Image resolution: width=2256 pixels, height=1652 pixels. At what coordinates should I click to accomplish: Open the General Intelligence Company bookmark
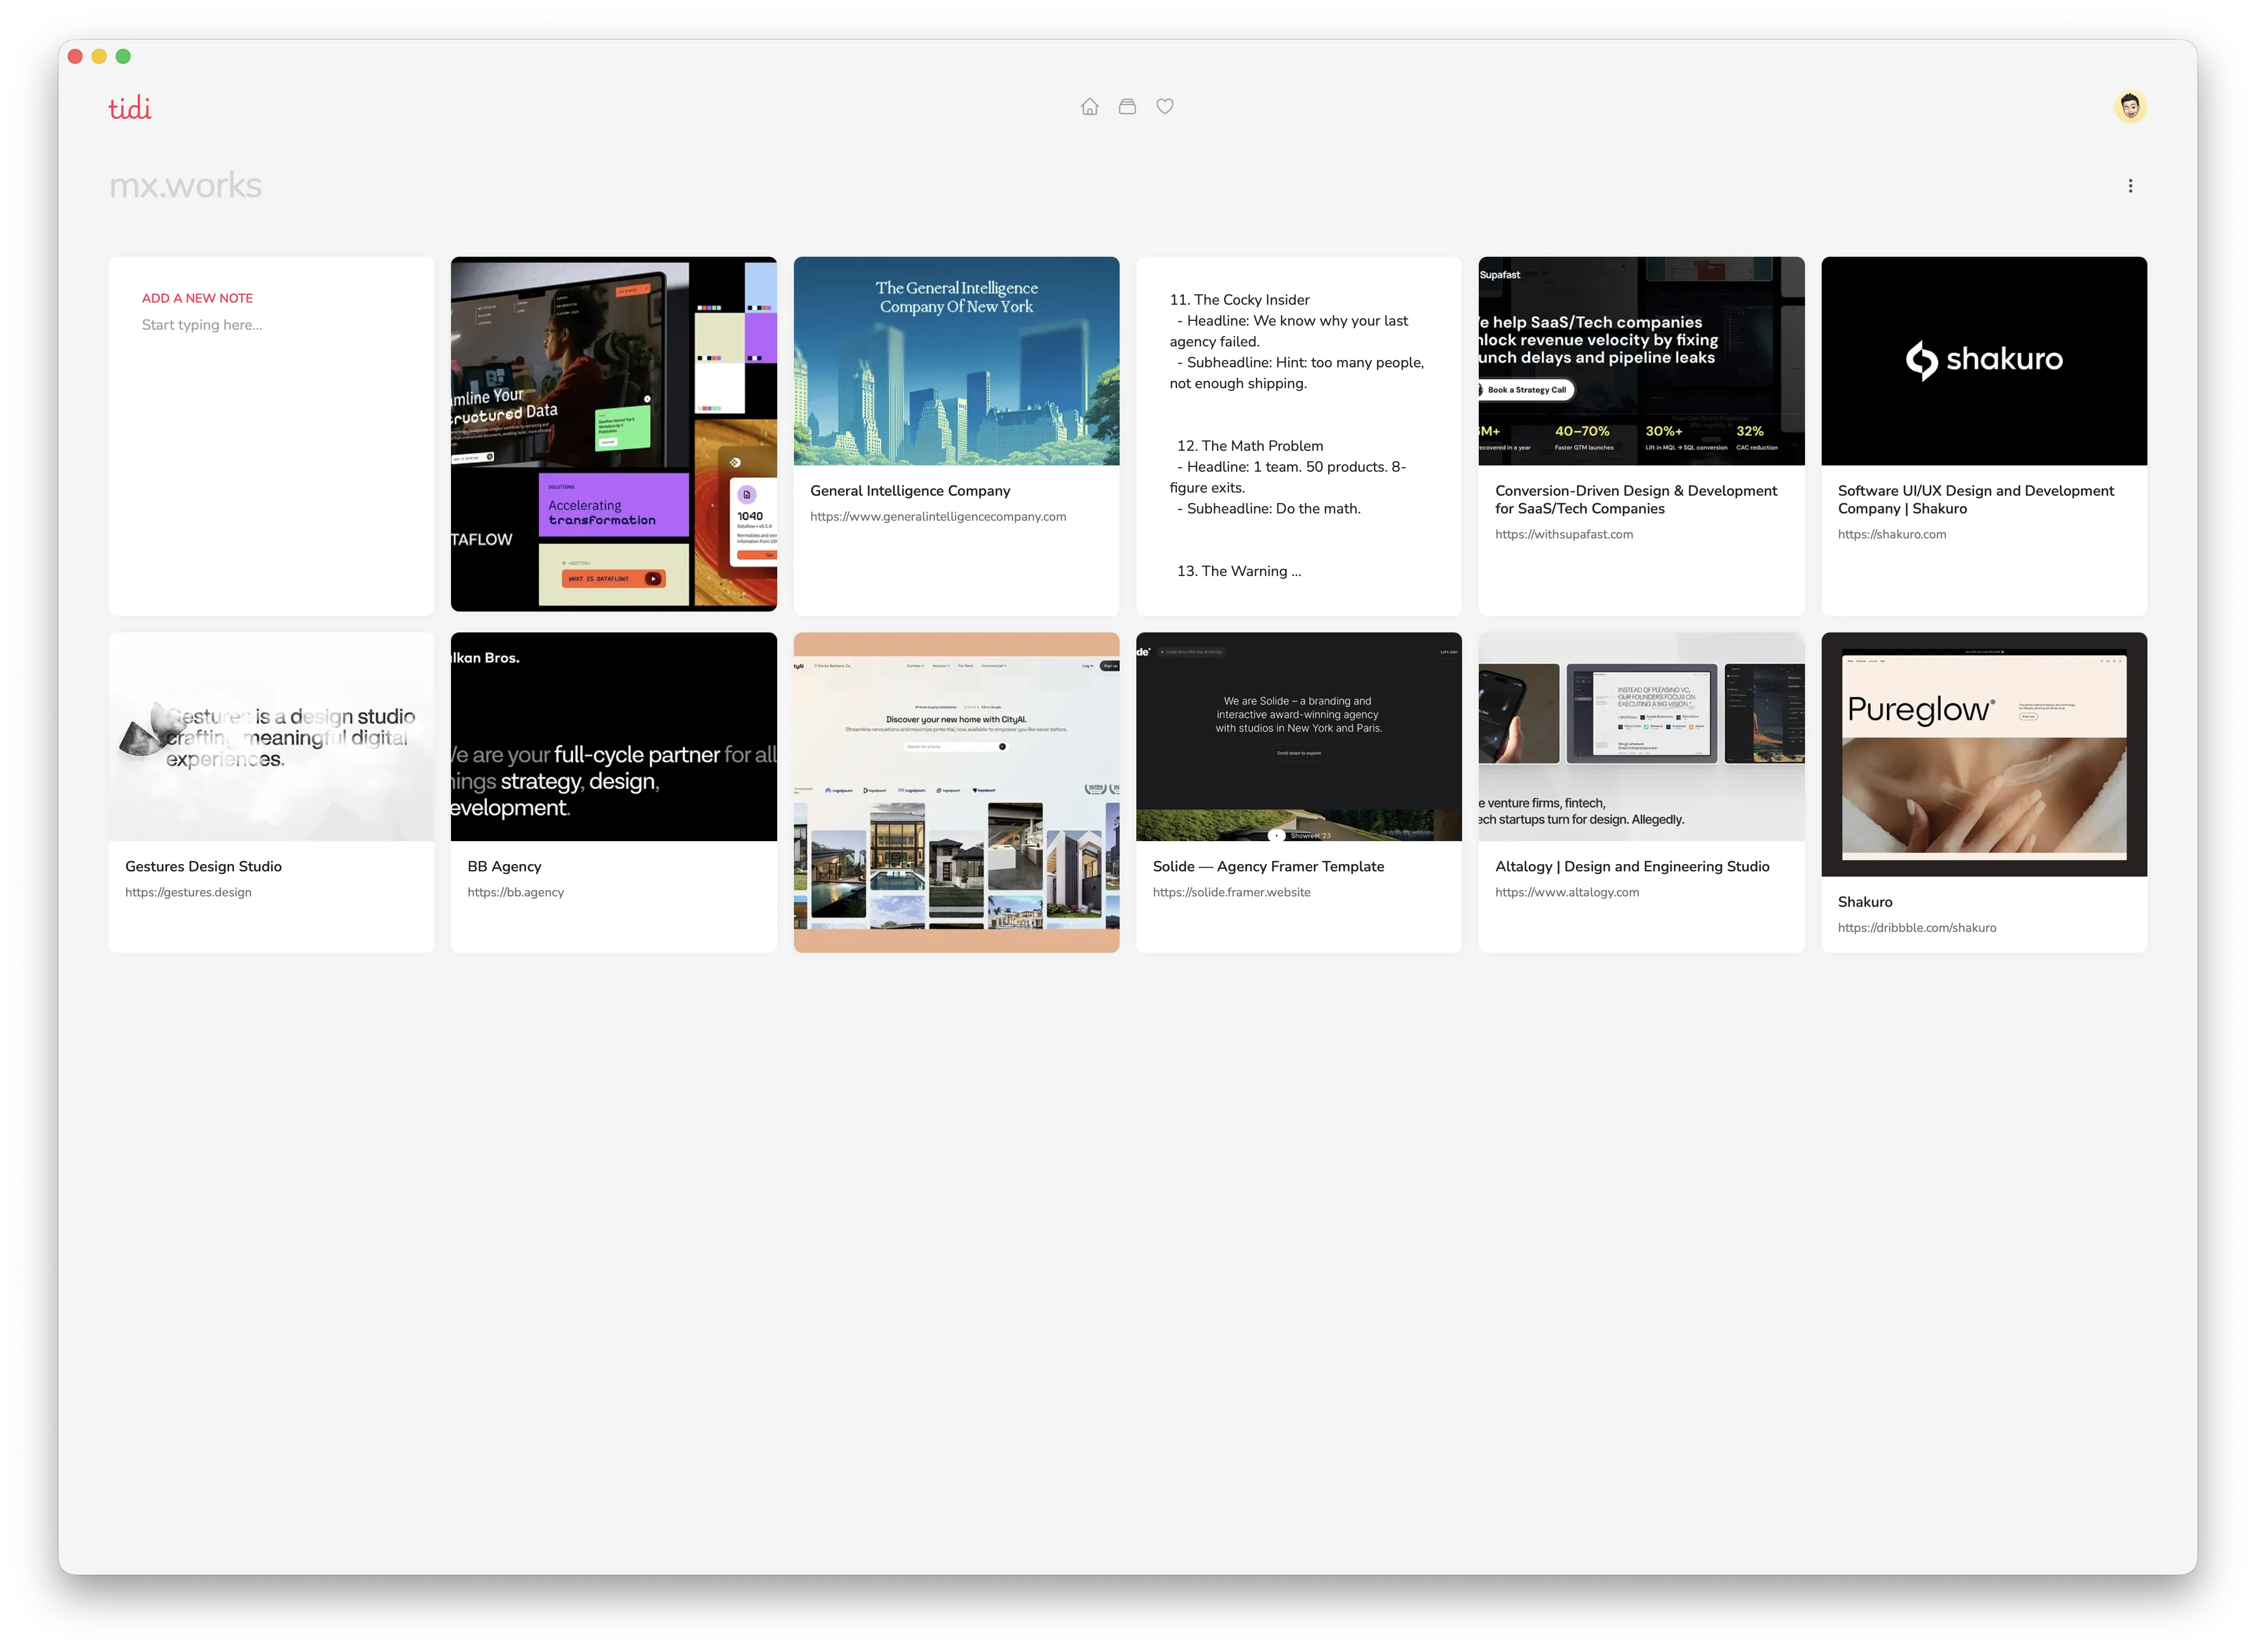point(955,435)
